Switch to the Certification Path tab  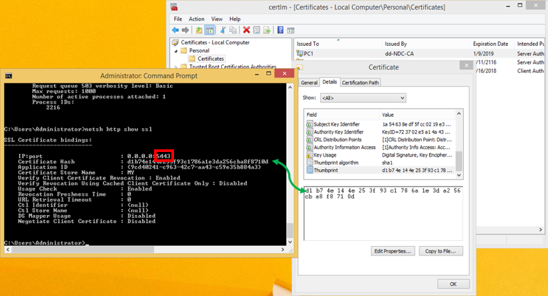click(360, 83)
